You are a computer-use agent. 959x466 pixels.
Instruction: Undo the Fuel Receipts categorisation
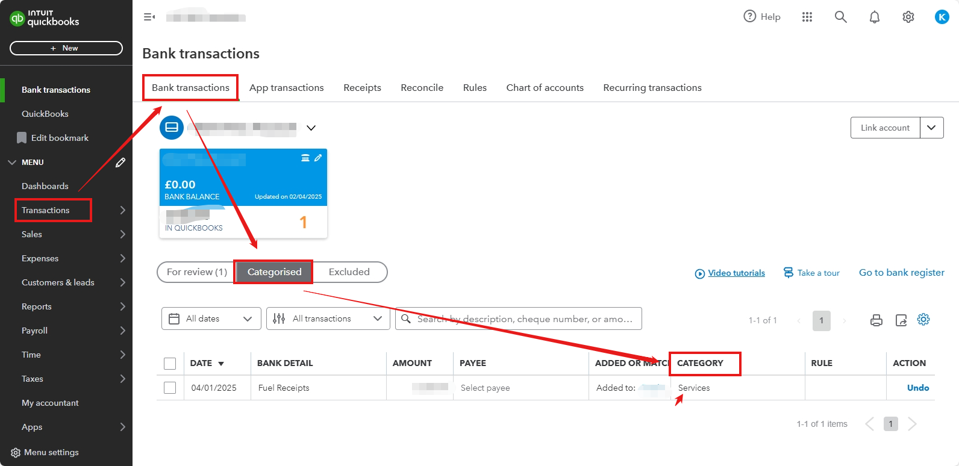[918, 388]
